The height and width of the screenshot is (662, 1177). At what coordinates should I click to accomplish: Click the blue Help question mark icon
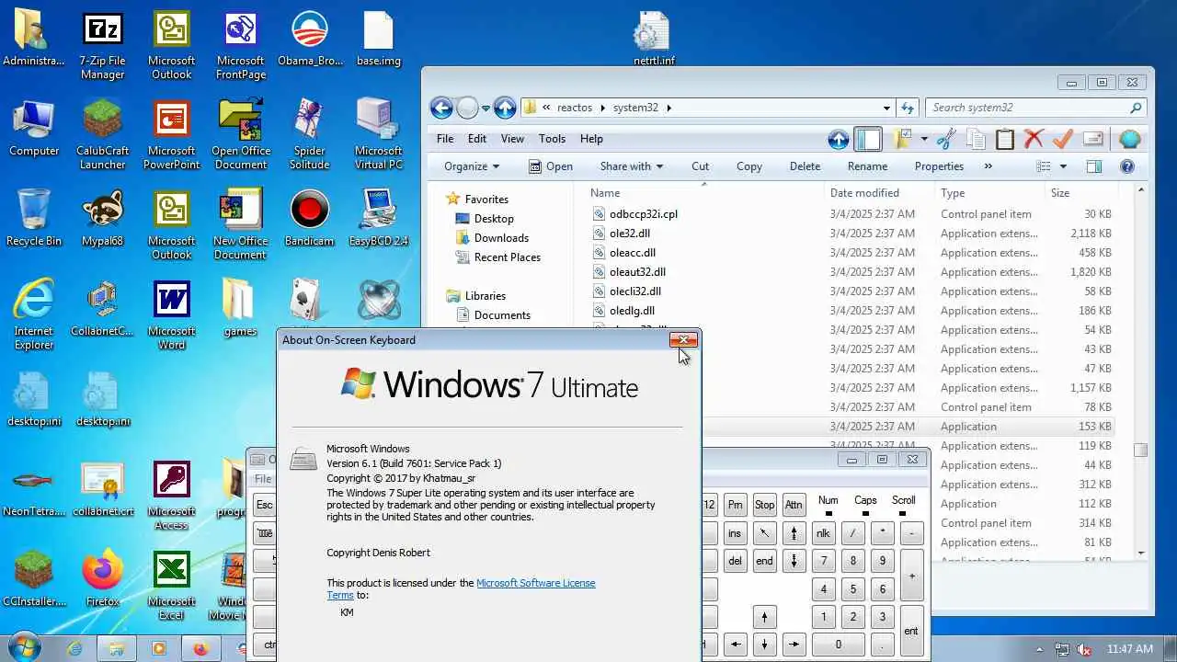1127,166
